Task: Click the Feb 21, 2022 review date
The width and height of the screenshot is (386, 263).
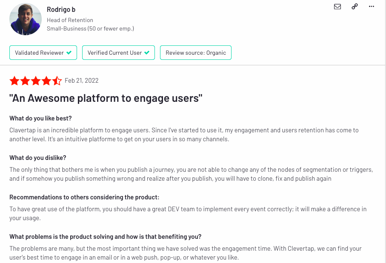Action: point(81,81)
